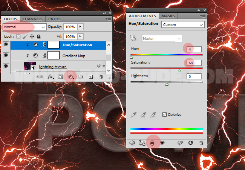Select the Gradient Map layer
Screen dimensions: 245x170
pos(73,56)
